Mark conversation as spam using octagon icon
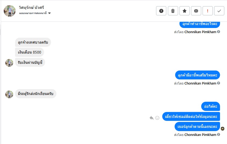Image resolution: width=227 pixels, height=144 pixels. pos(161,11)
